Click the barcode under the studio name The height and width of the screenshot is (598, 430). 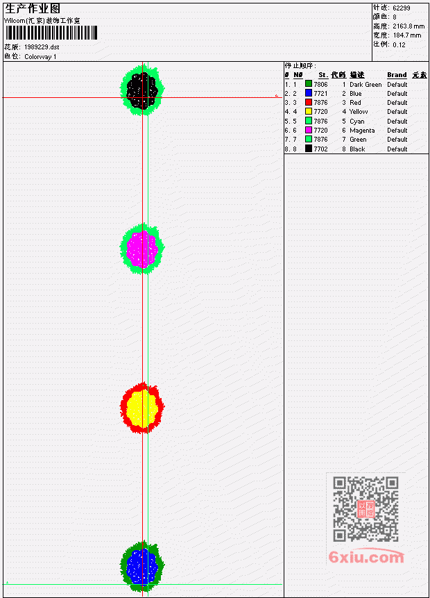(51, 33)
